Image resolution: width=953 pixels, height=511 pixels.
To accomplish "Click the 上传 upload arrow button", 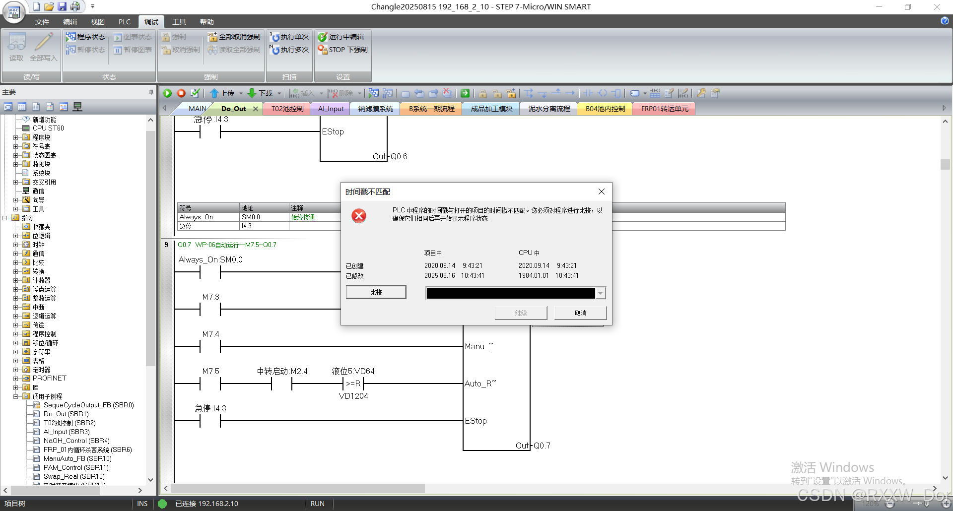I will point(222,93).
